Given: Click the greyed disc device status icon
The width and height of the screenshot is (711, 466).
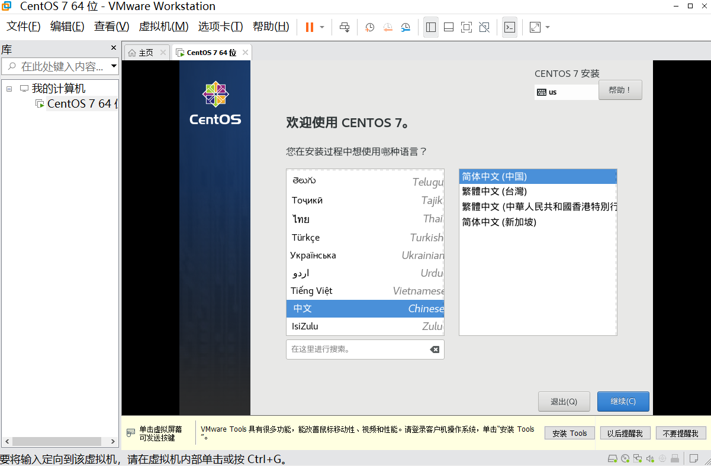Looking at the screenshot, I should [662, 459].
